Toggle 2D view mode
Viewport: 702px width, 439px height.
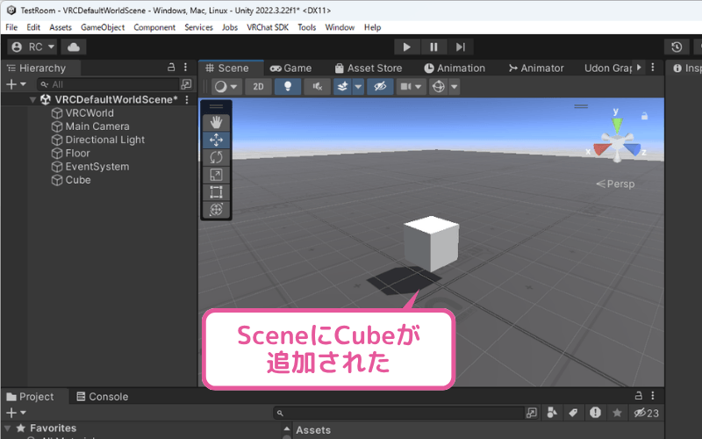coord(258,87)
